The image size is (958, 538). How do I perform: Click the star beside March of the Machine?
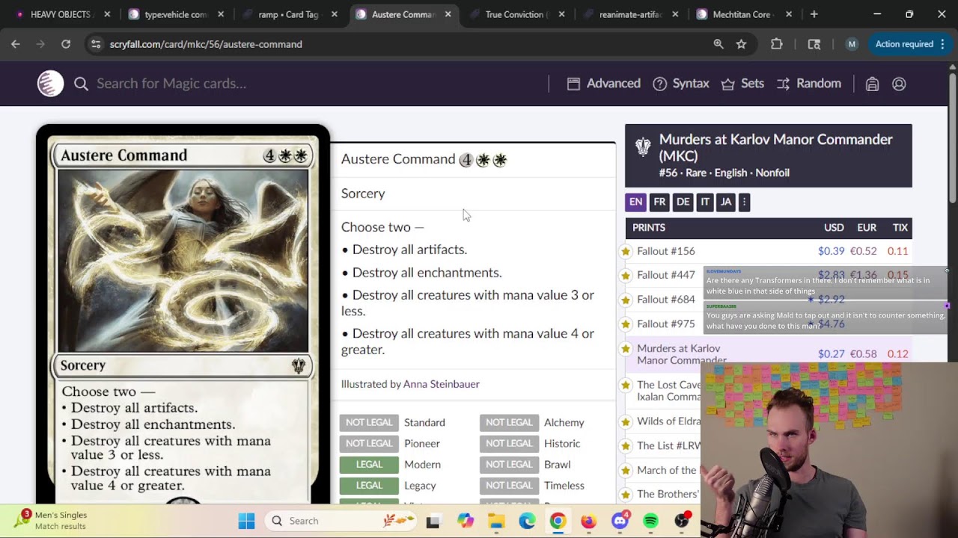coord(626,471)
